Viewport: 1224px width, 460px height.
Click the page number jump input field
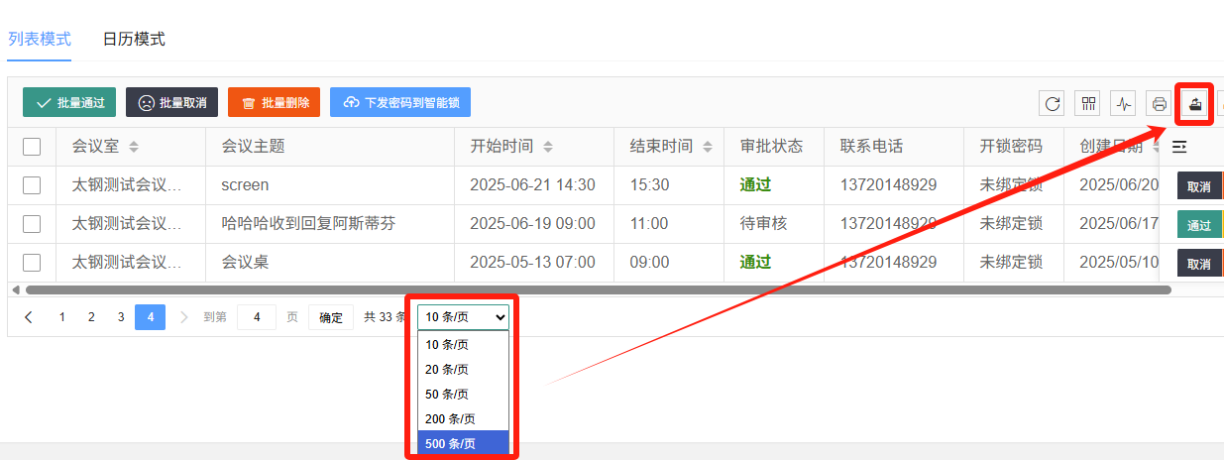(257, 317)
